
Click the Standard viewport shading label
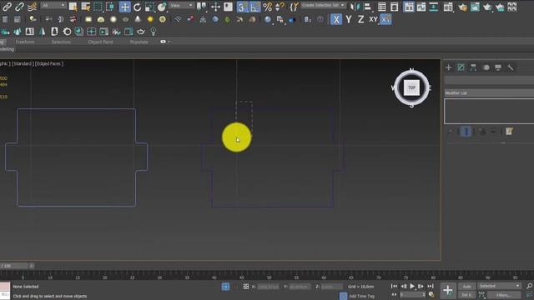pyautogui.click(x=23, y=63)
